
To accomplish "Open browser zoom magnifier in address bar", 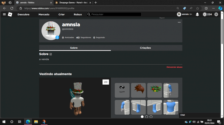I will point(178,8).
